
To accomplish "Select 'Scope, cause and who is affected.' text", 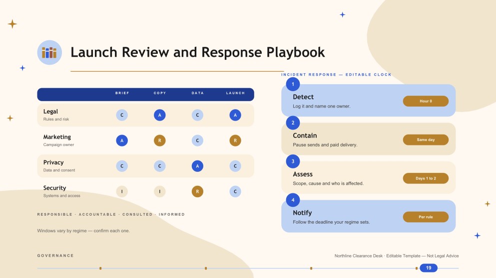I will tap(328, 183).
